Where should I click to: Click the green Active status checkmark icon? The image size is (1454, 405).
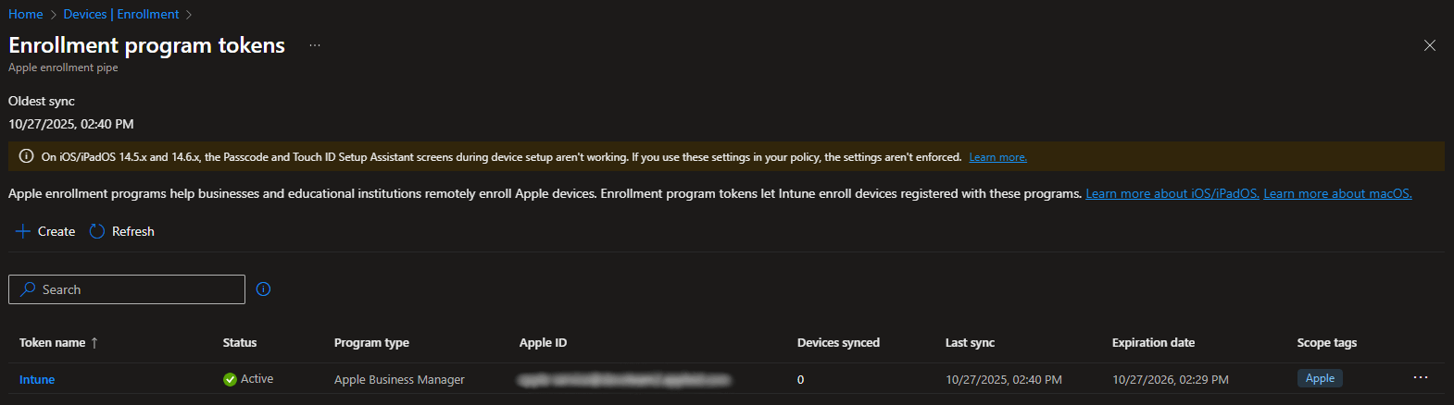pyautogui.click(x=230, y=379)
